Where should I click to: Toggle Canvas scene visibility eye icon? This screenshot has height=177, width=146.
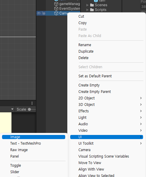click(39, 13)
